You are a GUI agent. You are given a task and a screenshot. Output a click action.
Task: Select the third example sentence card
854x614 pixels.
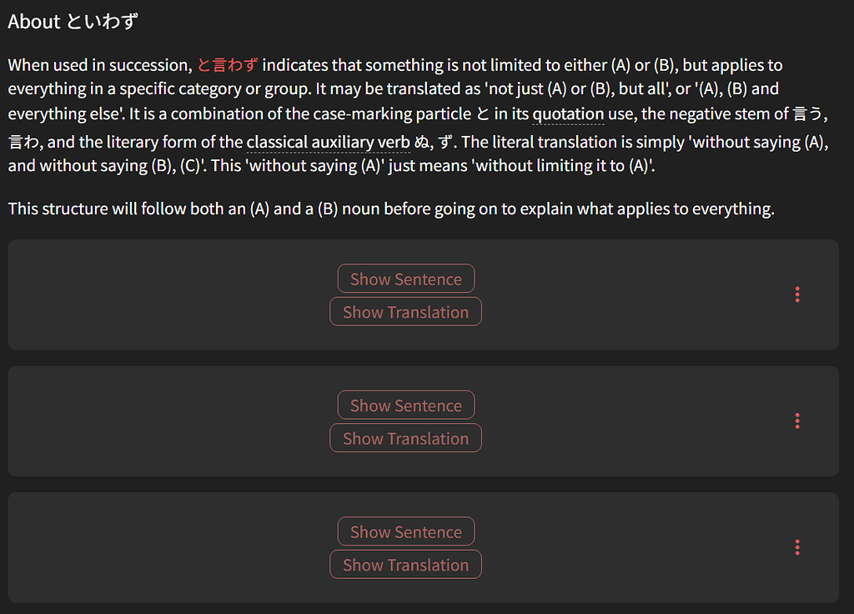click(x=167, y=547)
